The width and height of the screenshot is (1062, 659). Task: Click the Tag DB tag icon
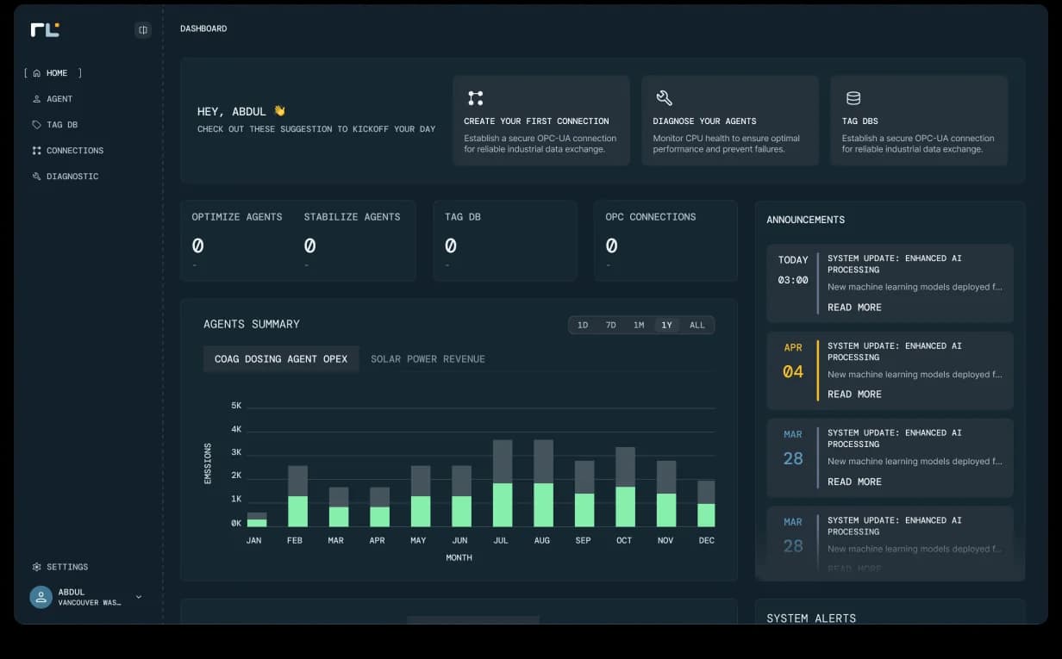click(x=36, y=125)
